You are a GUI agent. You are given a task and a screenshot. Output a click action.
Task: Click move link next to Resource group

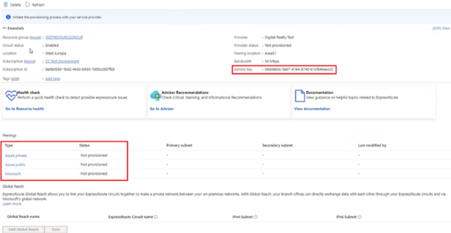[35, 37]
